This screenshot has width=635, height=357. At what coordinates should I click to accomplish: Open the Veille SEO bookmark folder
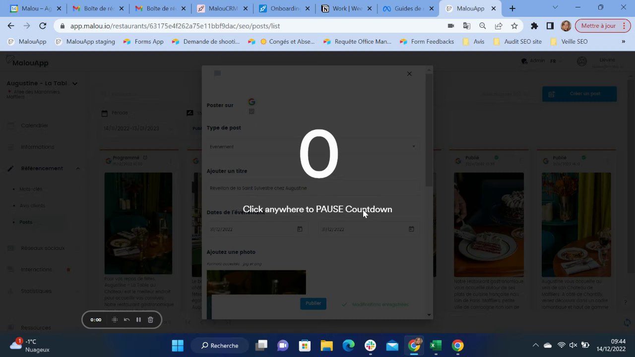point(569,42)
